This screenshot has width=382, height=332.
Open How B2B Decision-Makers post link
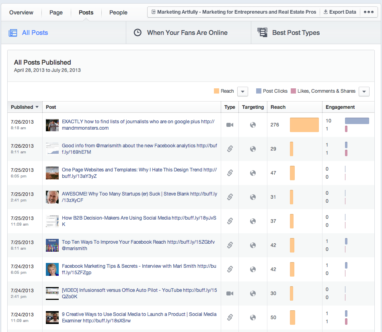click(x=139, y=221)
